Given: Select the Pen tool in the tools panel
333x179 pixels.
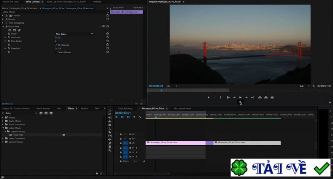Looking at the screenshot, I should click(109, 143).
